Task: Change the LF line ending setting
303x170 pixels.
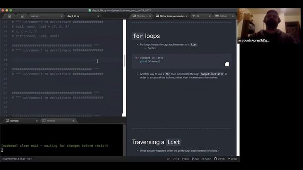Action: coord(169,159)
